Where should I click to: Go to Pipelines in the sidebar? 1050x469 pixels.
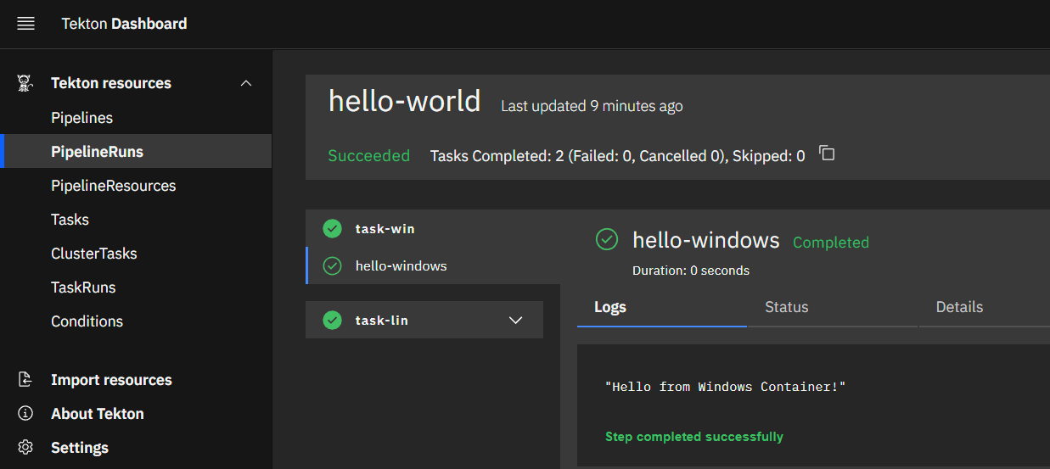pyautogui.click(x=136, y=118)
